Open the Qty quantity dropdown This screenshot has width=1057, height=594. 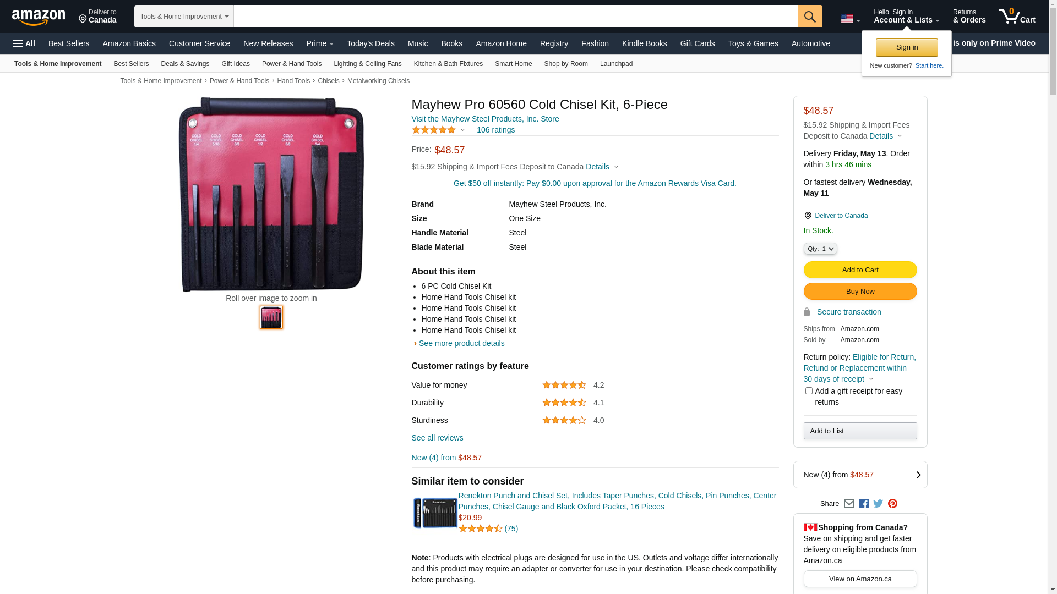[820, 249]
